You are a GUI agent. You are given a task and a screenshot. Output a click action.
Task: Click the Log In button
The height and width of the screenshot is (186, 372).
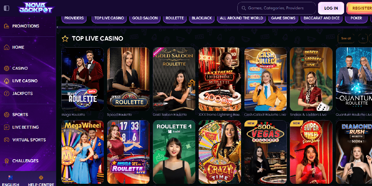click(x=331, y=8)
